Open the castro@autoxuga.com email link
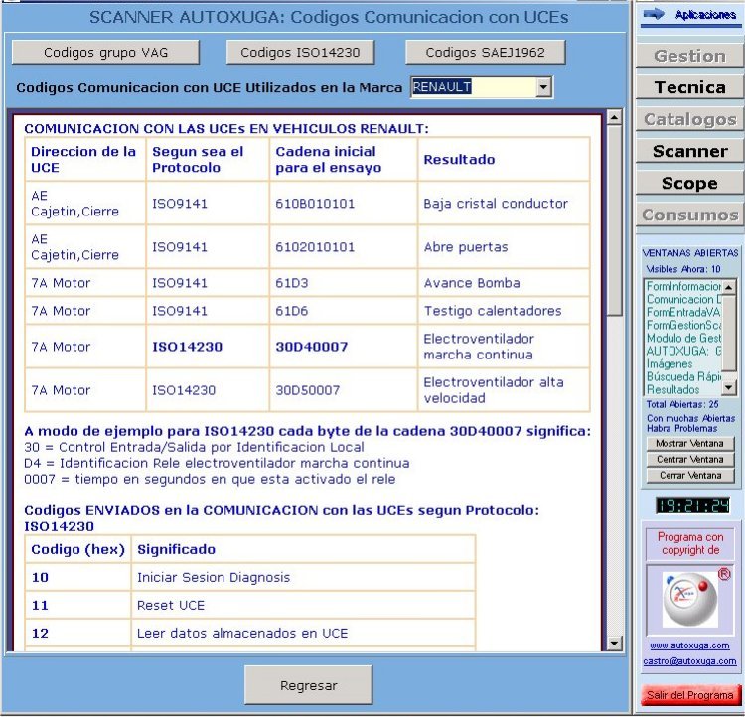Viewport: 745px width, 717px height. click(x=690, y=661)
